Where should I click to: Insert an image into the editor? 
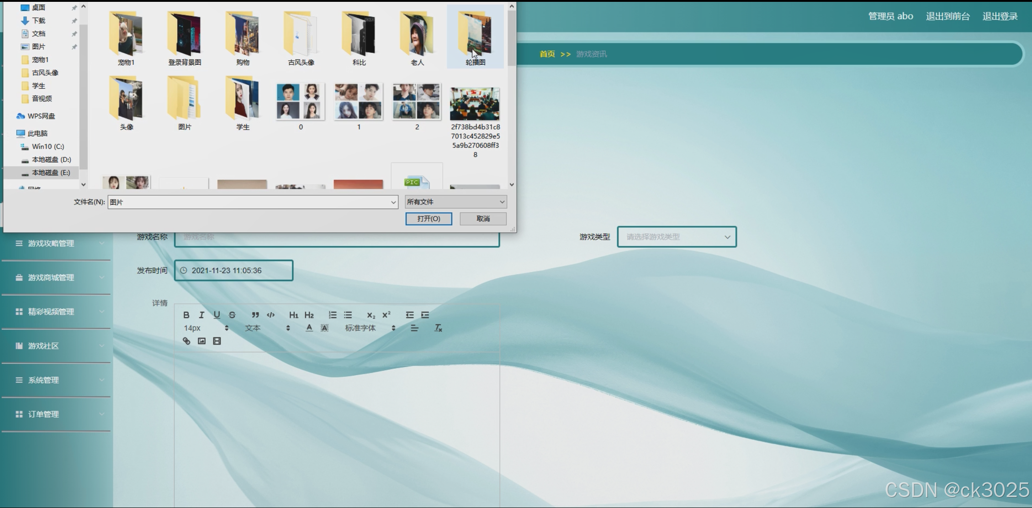click(x=201, y=340)
